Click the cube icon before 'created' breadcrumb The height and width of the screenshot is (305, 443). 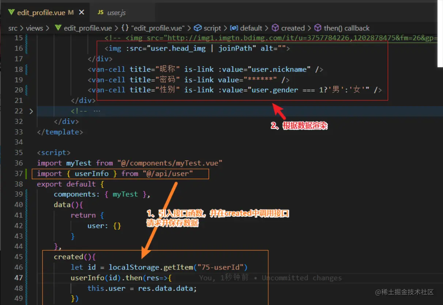click(x=275, y=28)
